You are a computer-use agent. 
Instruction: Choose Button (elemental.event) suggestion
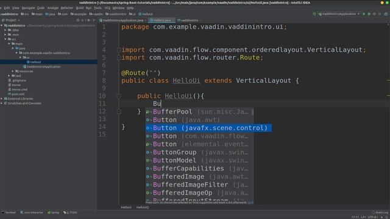pyautogui.click(x=200, y=144)
